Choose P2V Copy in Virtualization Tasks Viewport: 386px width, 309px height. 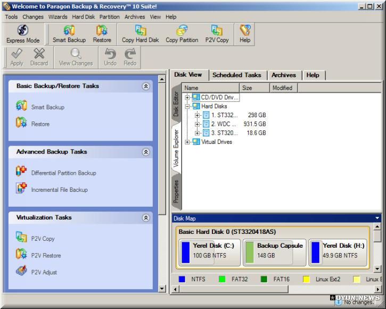35,238
